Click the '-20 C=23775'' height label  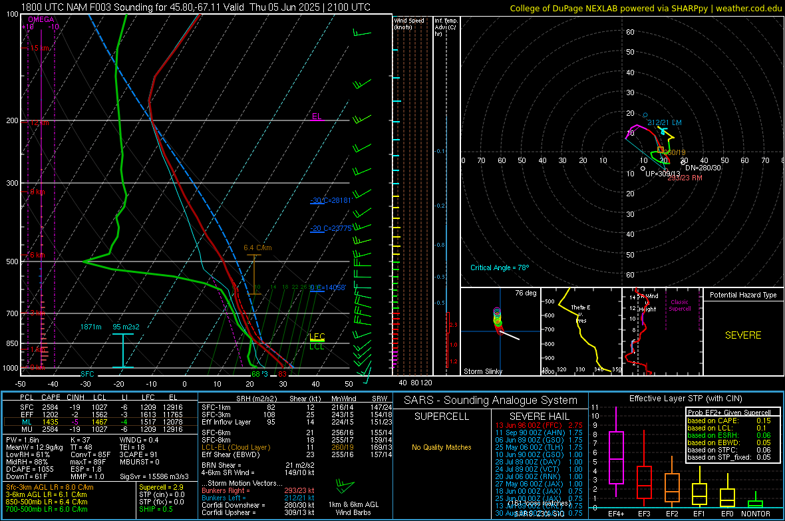(331, 228)
